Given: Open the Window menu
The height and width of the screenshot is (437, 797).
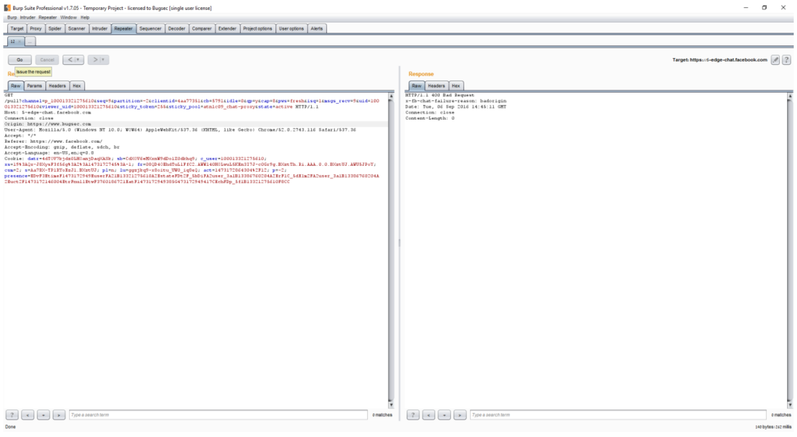Looking at the screenshot, I should pos(69,18).
